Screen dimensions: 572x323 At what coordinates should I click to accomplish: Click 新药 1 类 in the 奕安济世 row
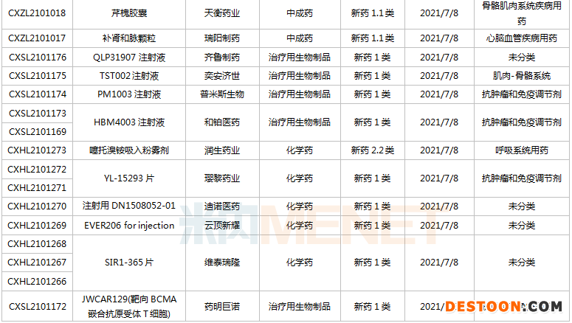373,76
